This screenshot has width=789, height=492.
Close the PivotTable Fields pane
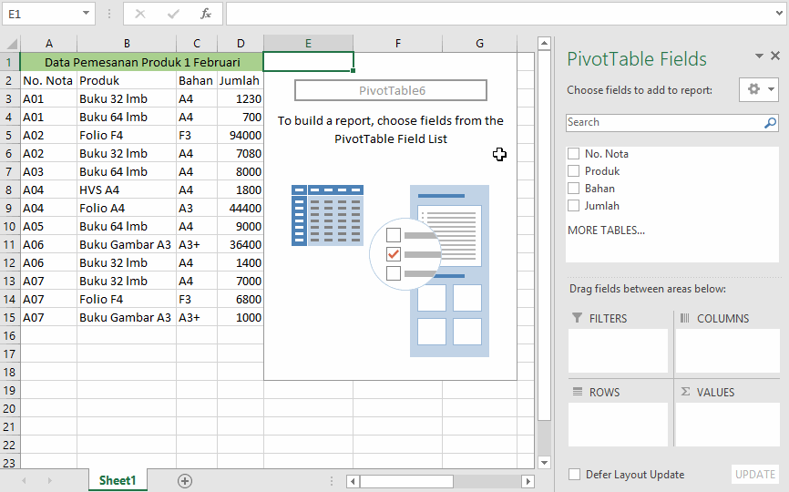(774, 56)
